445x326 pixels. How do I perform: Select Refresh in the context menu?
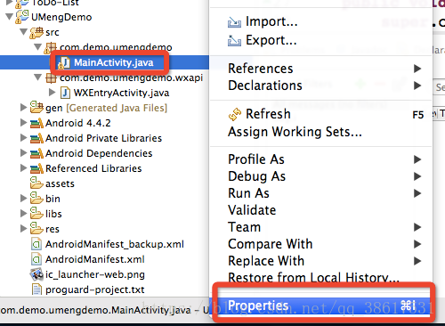point(320,114)
